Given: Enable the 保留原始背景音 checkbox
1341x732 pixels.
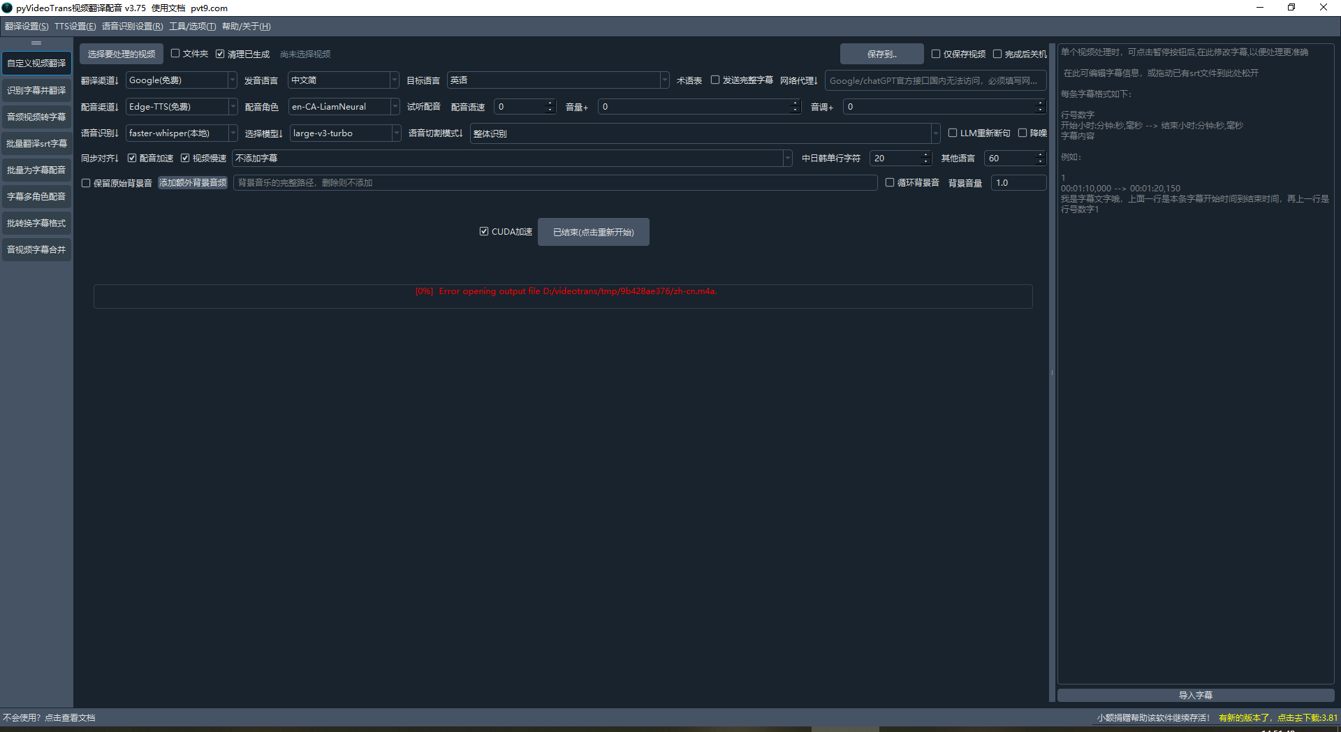Looking at the screenshot, I should tap(87, 183).
